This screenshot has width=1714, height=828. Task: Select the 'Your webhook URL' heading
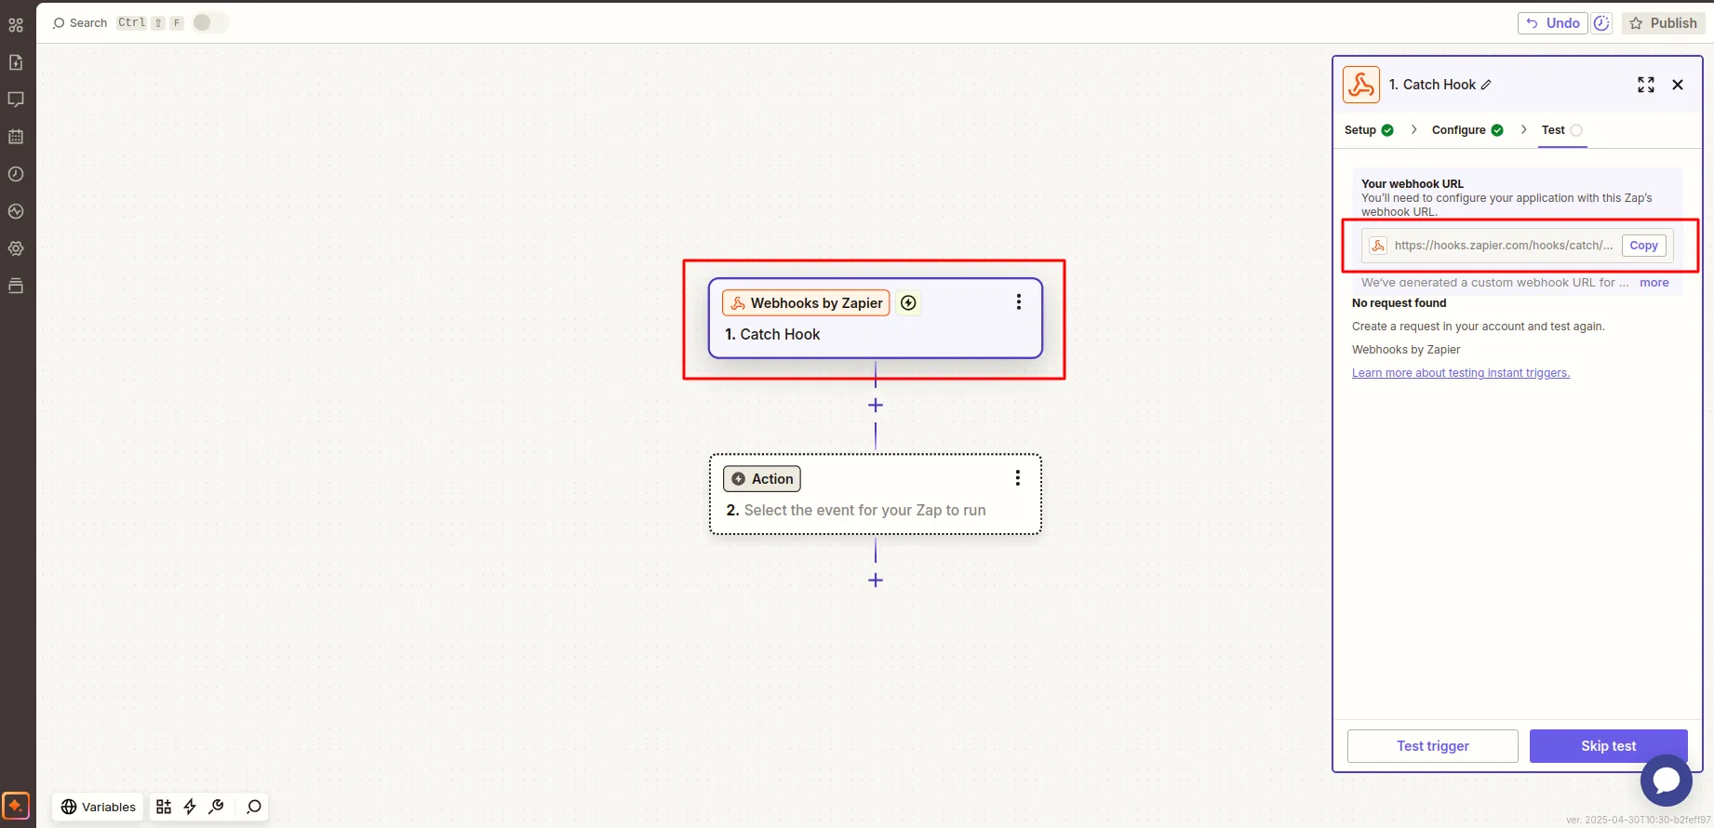[1413, 184]
